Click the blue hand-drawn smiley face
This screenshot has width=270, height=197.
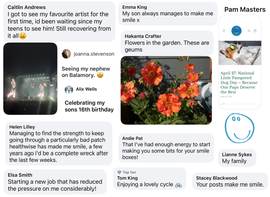(239, 128)
